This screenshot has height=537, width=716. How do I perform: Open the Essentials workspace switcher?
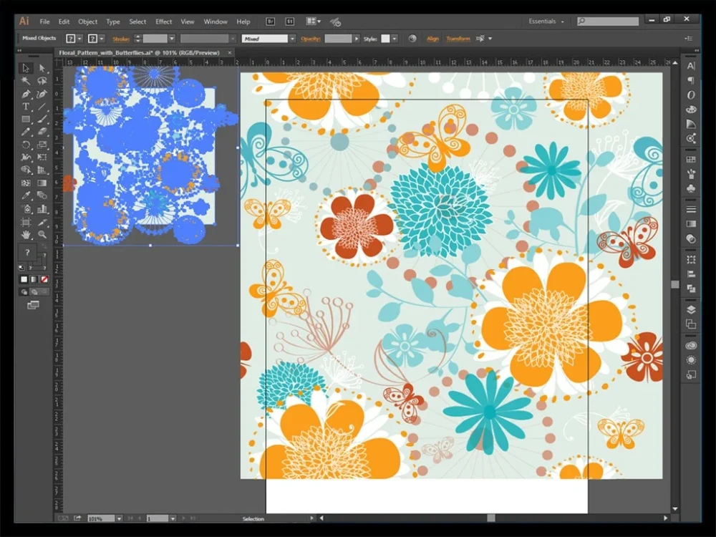pos(546,21)
